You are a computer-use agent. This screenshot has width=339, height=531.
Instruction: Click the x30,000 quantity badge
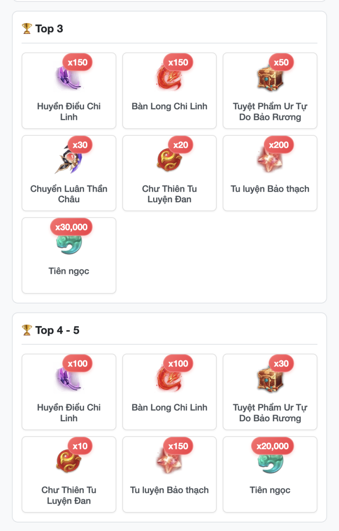click(x=71, y=227)
